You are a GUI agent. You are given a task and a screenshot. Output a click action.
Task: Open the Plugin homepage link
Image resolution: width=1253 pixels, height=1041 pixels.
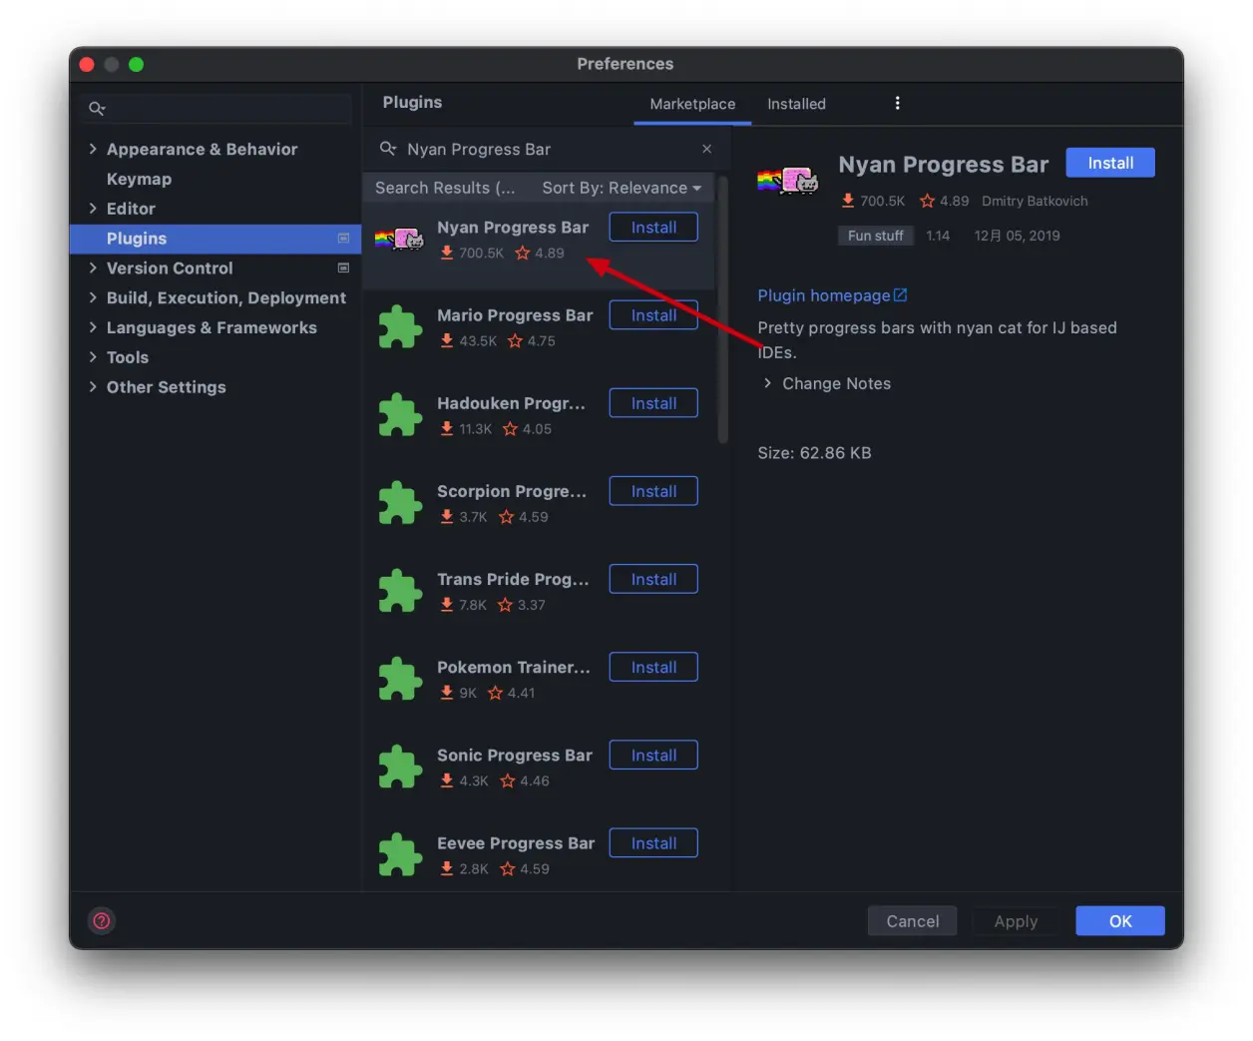824,295
